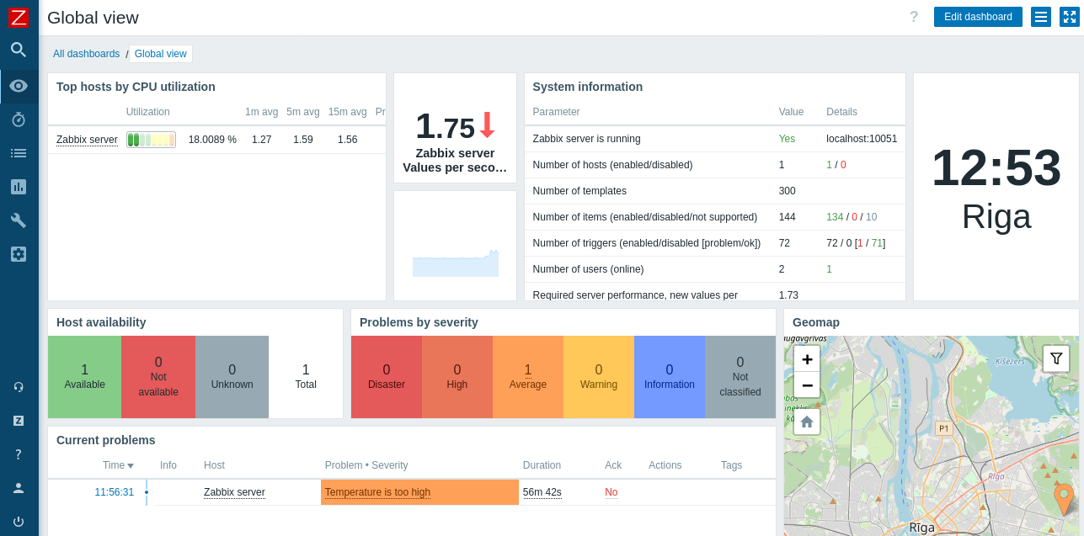Go to All dashboards breadcrumb
This screenshot has height=536, width=1084.
click(x=87, y=54)
